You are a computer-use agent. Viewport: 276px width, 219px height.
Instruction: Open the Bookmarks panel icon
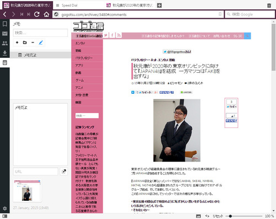5,24
